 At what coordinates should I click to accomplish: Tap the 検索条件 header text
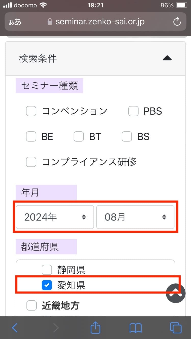coord(38,59)
